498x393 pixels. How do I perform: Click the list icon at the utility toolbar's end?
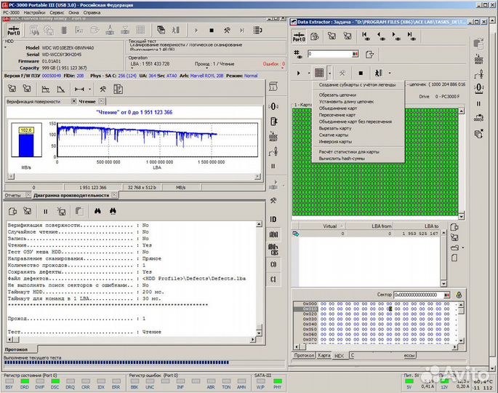[257, 31]
